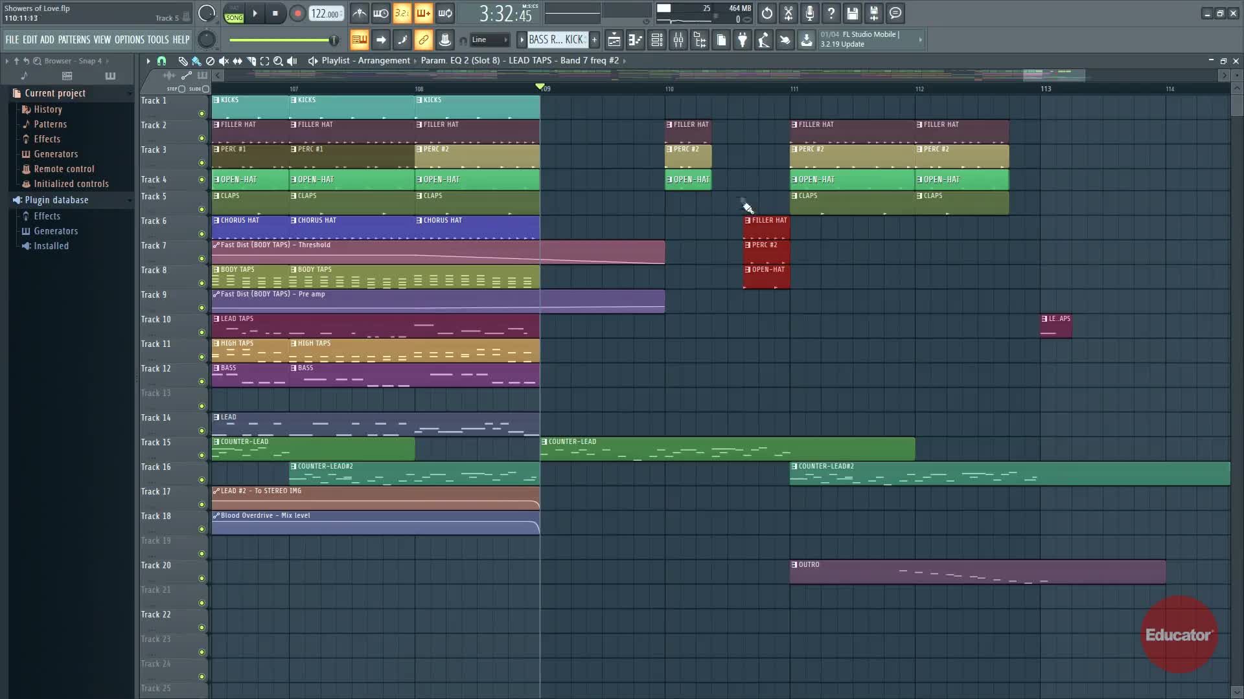Click the save project floppy icon
Viewport: 1244px width, 699px height.
pyautogui.click(x=852, y=13)
